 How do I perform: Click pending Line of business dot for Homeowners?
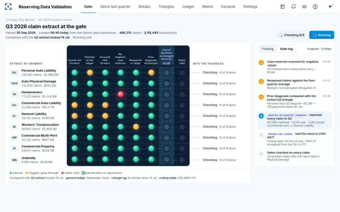167,94
